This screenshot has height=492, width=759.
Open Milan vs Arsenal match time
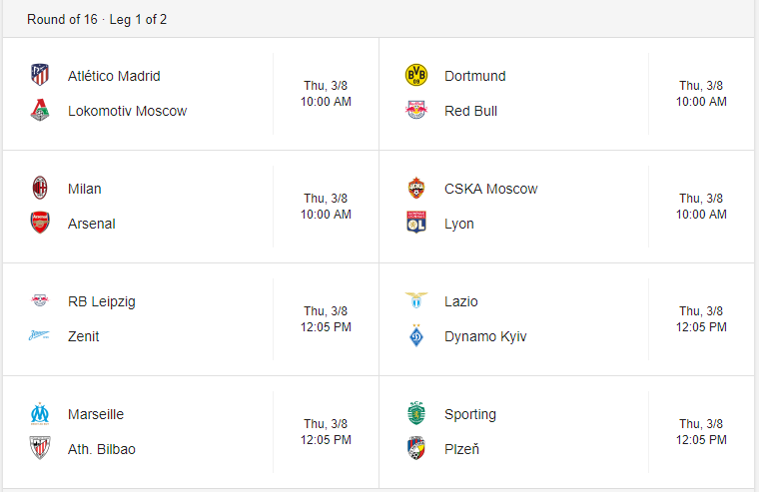click(x=326, y=207)
